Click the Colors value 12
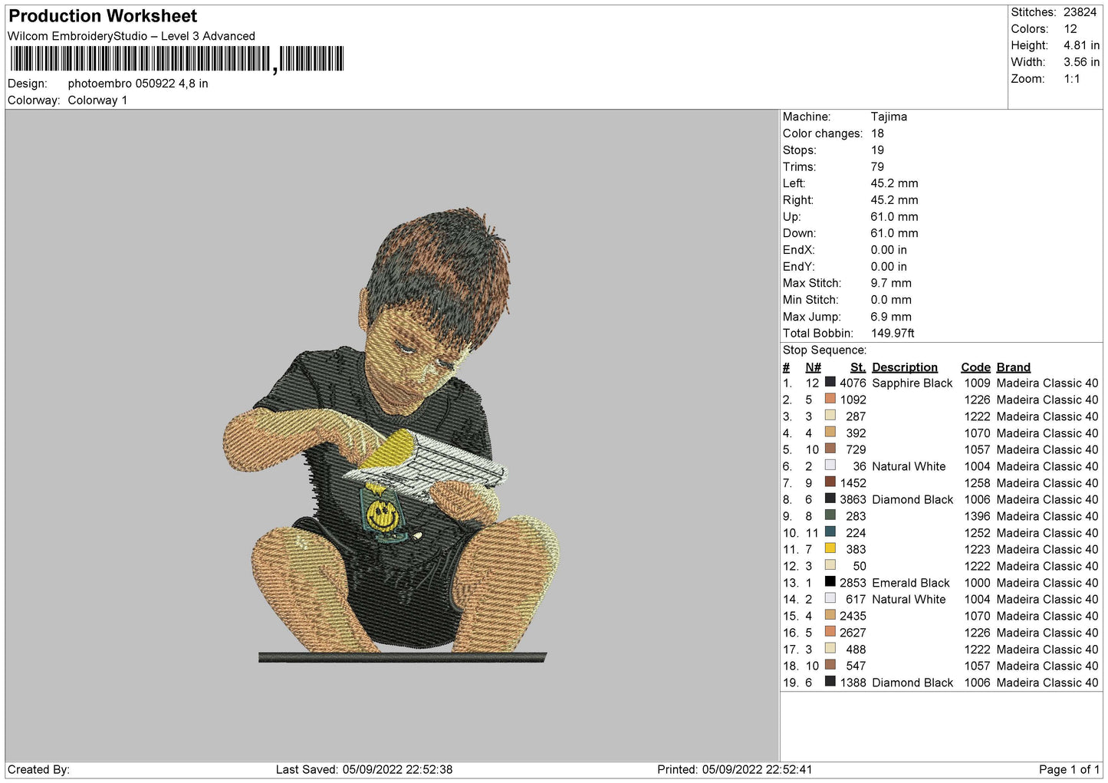The image size is (1108, 783). coord(1070,29)
